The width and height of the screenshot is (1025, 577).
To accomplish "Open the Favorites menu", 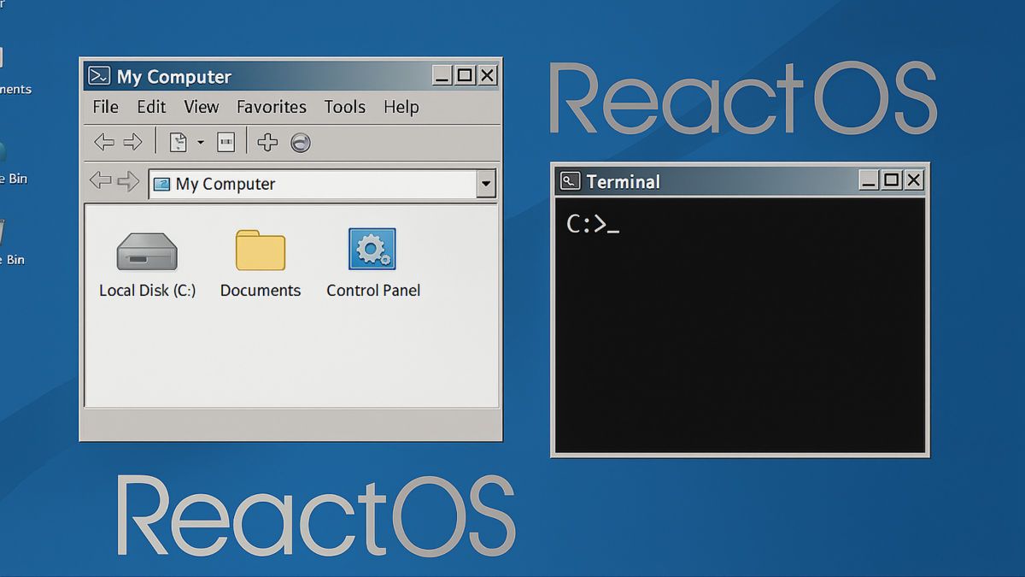I will (x=272, y=107).
